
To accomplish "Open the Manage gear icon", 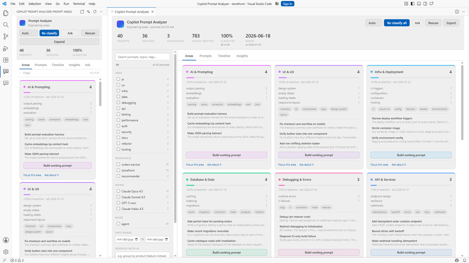I will tap(6, 252).
